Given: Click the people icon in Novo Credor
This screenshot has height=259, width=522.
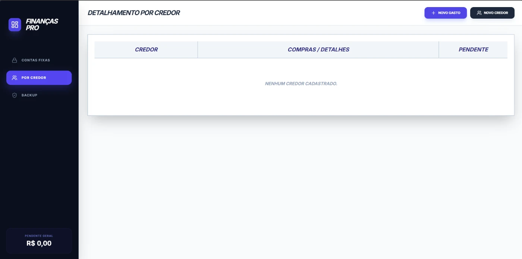Looking at the screenshot, I should (x=479, y=13).
